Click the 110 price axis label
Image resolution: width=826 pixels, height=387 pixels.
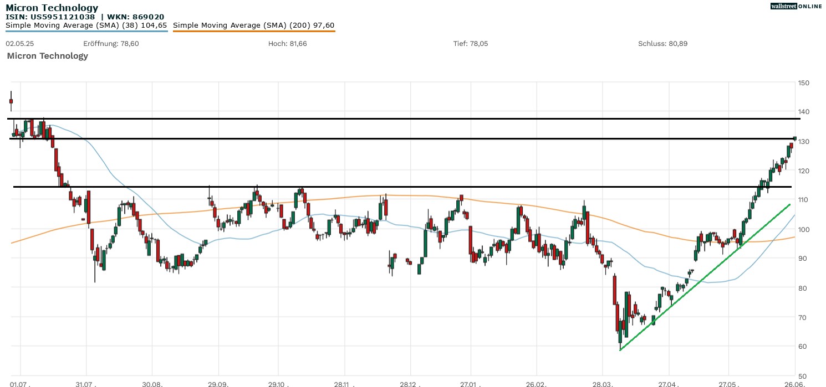[803, 200]
